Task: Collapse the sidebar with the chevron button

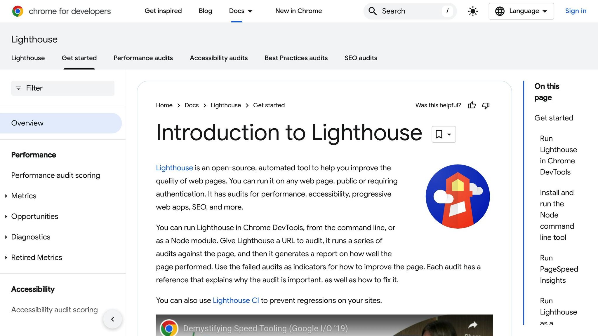Action: click(112, 319)
